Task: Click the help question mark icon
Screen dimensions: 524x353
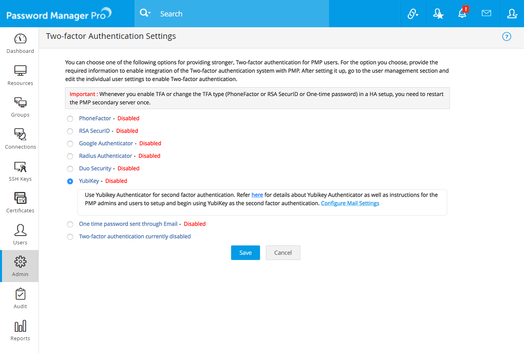Action: [506, 37]
